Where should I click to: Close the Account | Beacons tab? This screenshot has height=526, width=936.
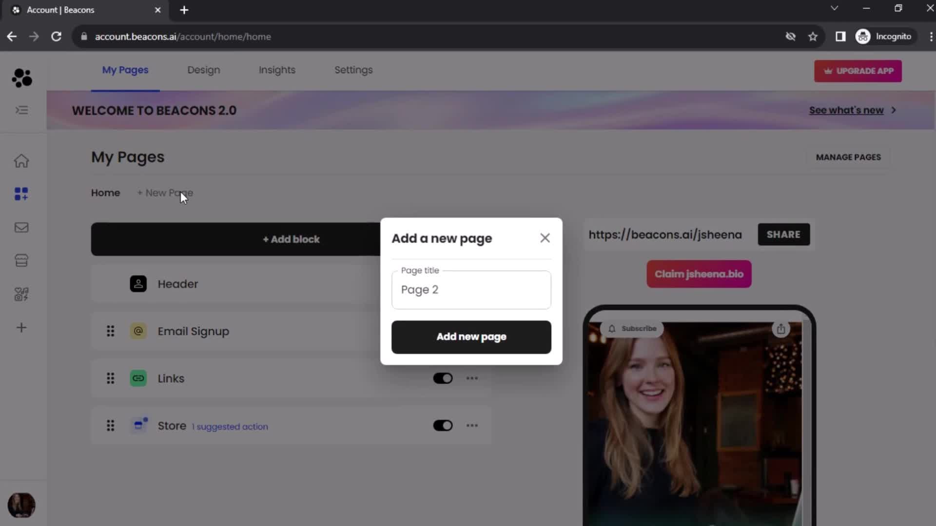click(x=157, y=10)
